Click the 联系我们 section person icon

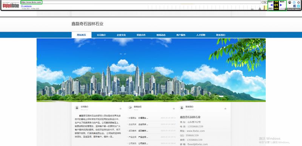click(182, 108)
